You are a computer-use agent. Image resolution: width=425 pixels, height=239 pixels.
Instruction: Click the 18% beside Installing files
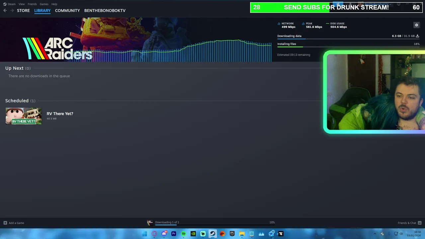tap(416, 44)
